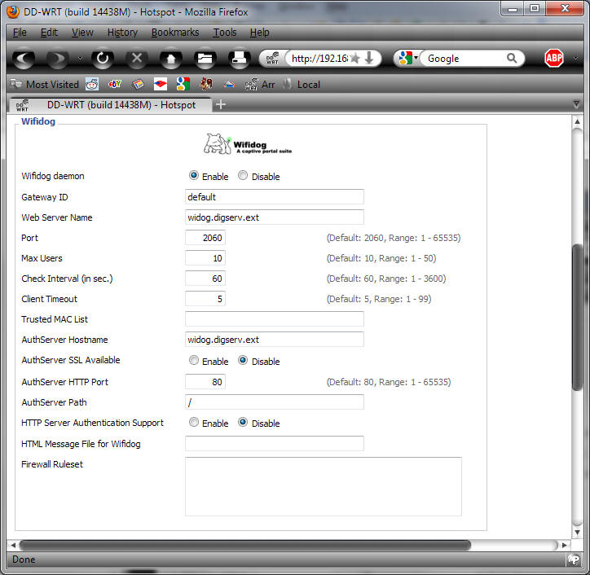Print the page with the printer icon

[x=240, y=59]
